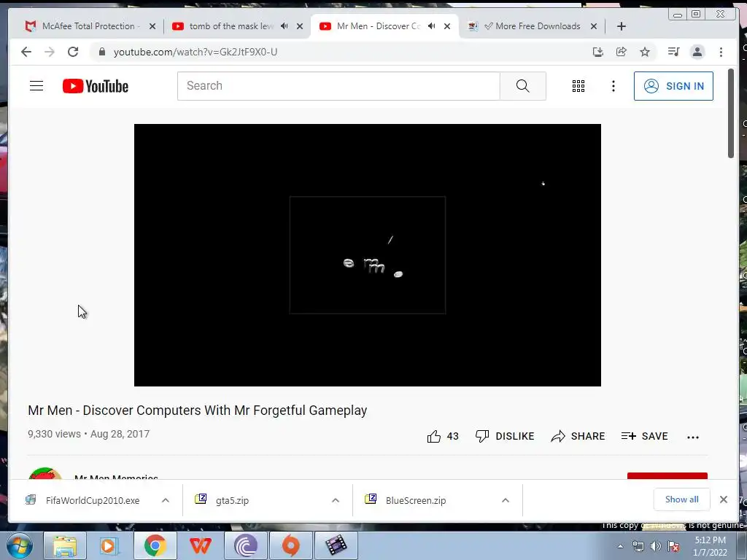Open the YouTube apps grid
Image resolution: width=747 pixels, height=560 pixels.
pos(578,86)
